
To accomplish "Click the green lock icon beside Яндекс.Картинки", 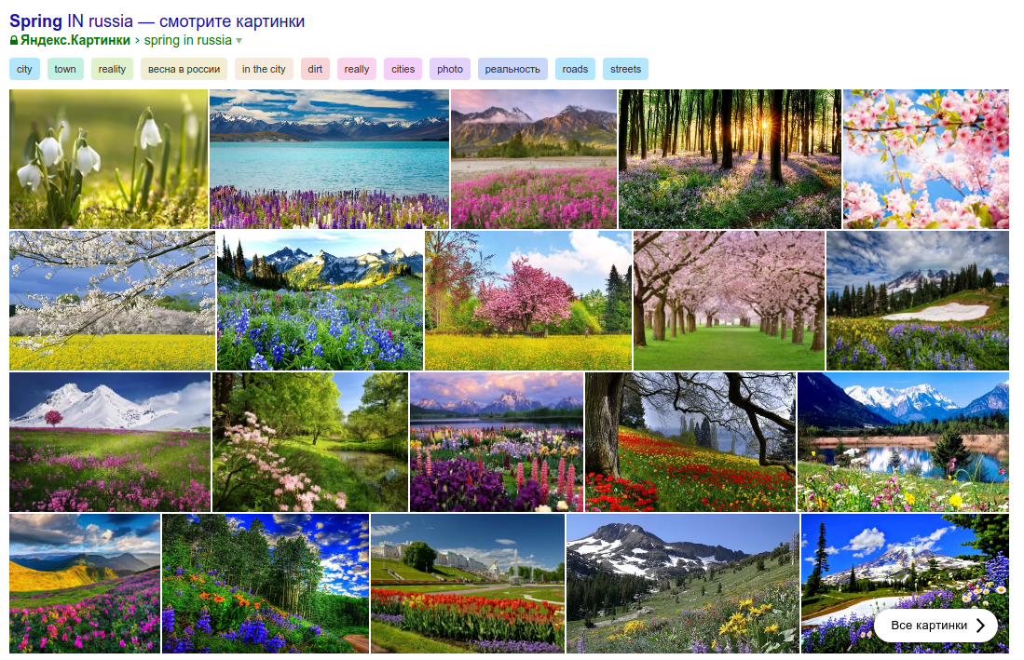I will (14, 41).
